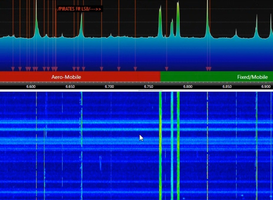Click the splitter handle between spectrum and waterfall
The height and width of the screenshot is (200, 273).
[150, 91]
